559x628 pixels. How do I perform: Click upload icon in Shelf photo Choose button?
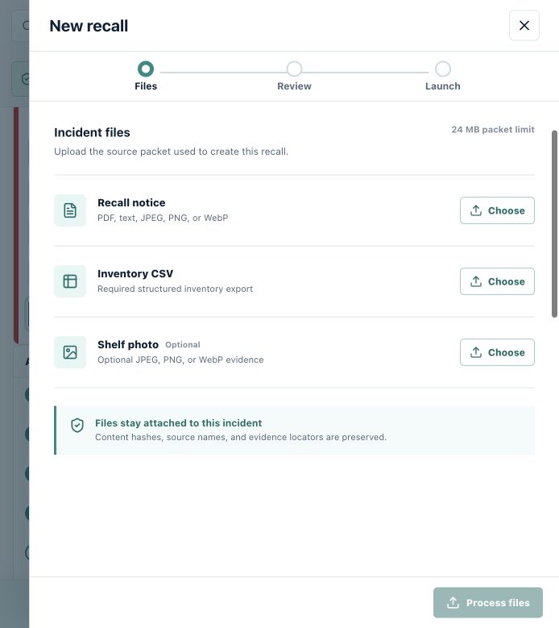(476, 352)
